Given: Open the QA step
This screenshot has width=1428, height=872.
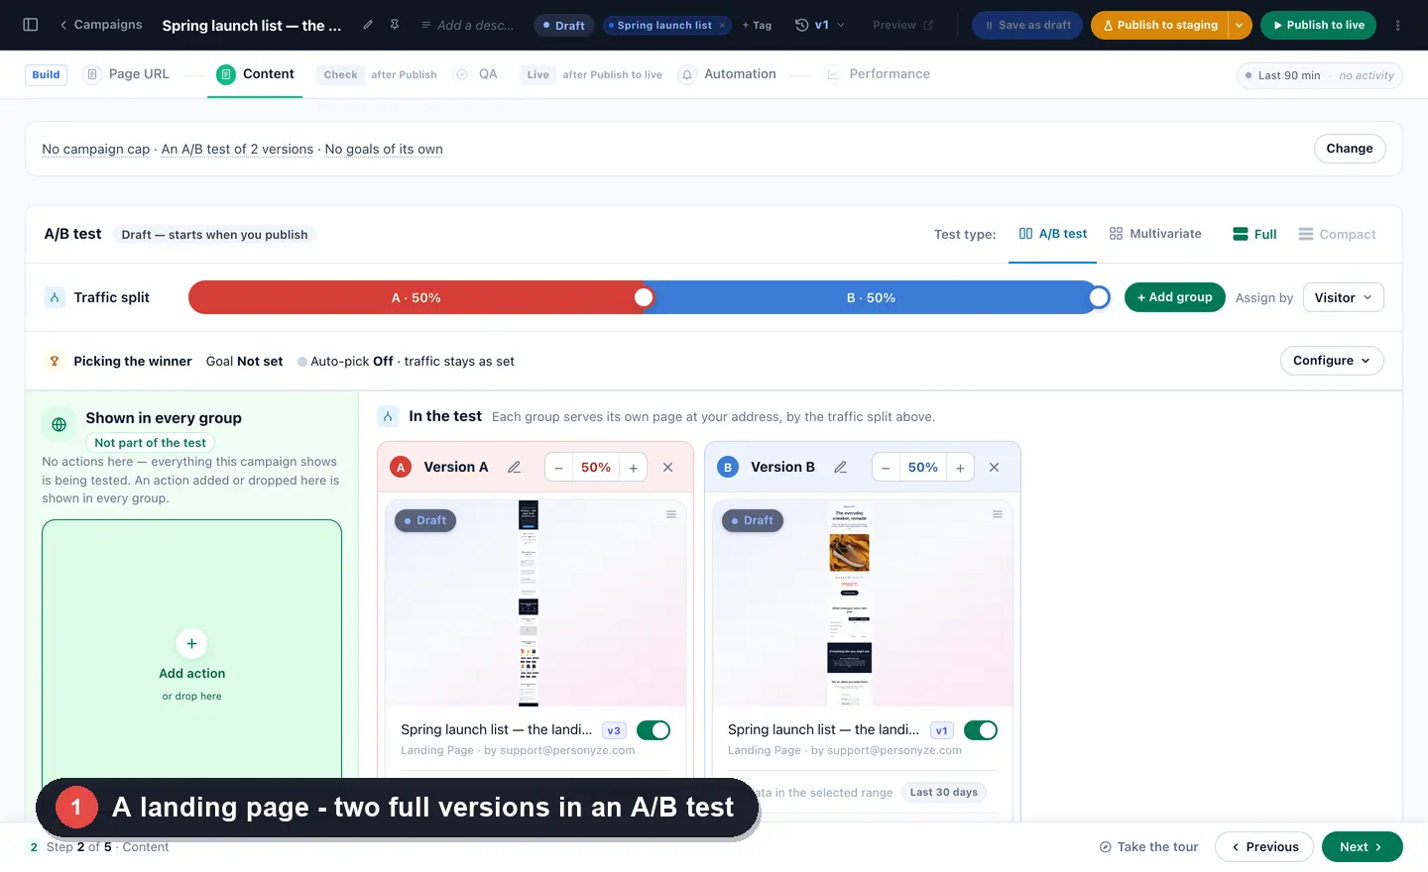Looking at the screenshot, I should point(476,74).
